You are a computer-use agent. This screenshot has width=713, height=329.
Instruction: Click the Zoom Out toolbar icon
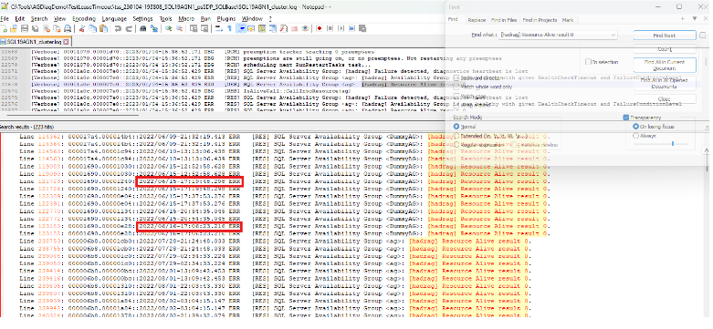tap(179, 28)
